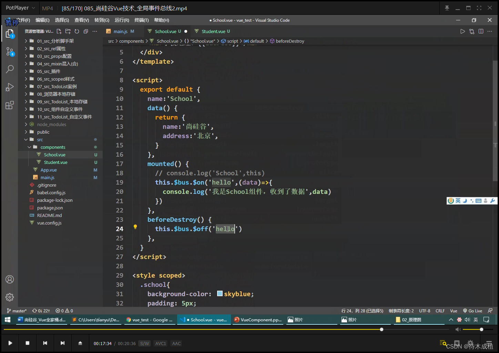The image size is (499, 353).
Task: Open the Student.vue file in explorer
Action: (x=55, y=162)
